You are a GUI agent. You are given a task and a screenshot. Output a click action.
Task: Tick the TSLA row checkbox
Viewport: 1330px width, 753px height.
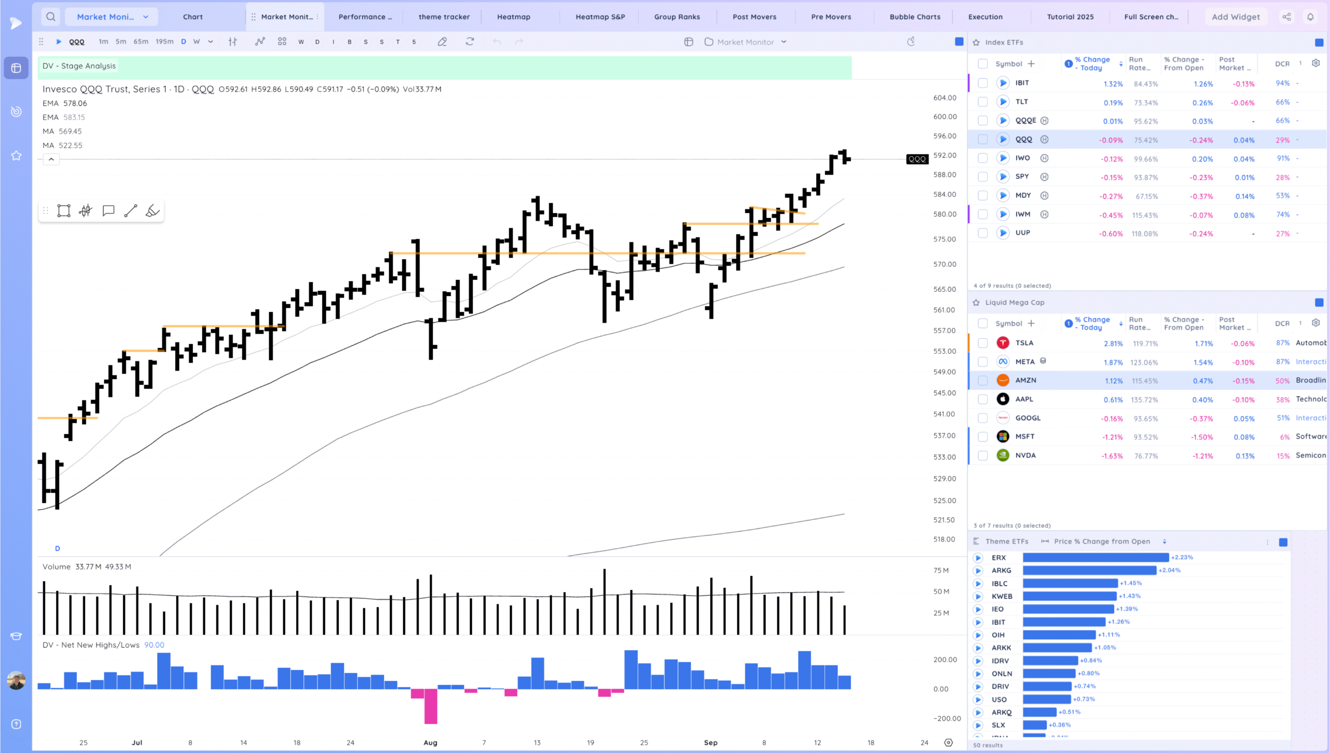982,343
